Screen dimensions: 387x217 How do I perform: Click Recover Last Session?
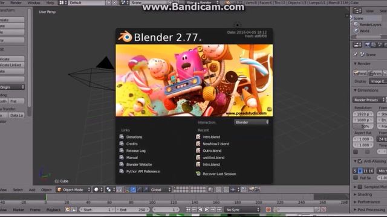click(219, 174)
